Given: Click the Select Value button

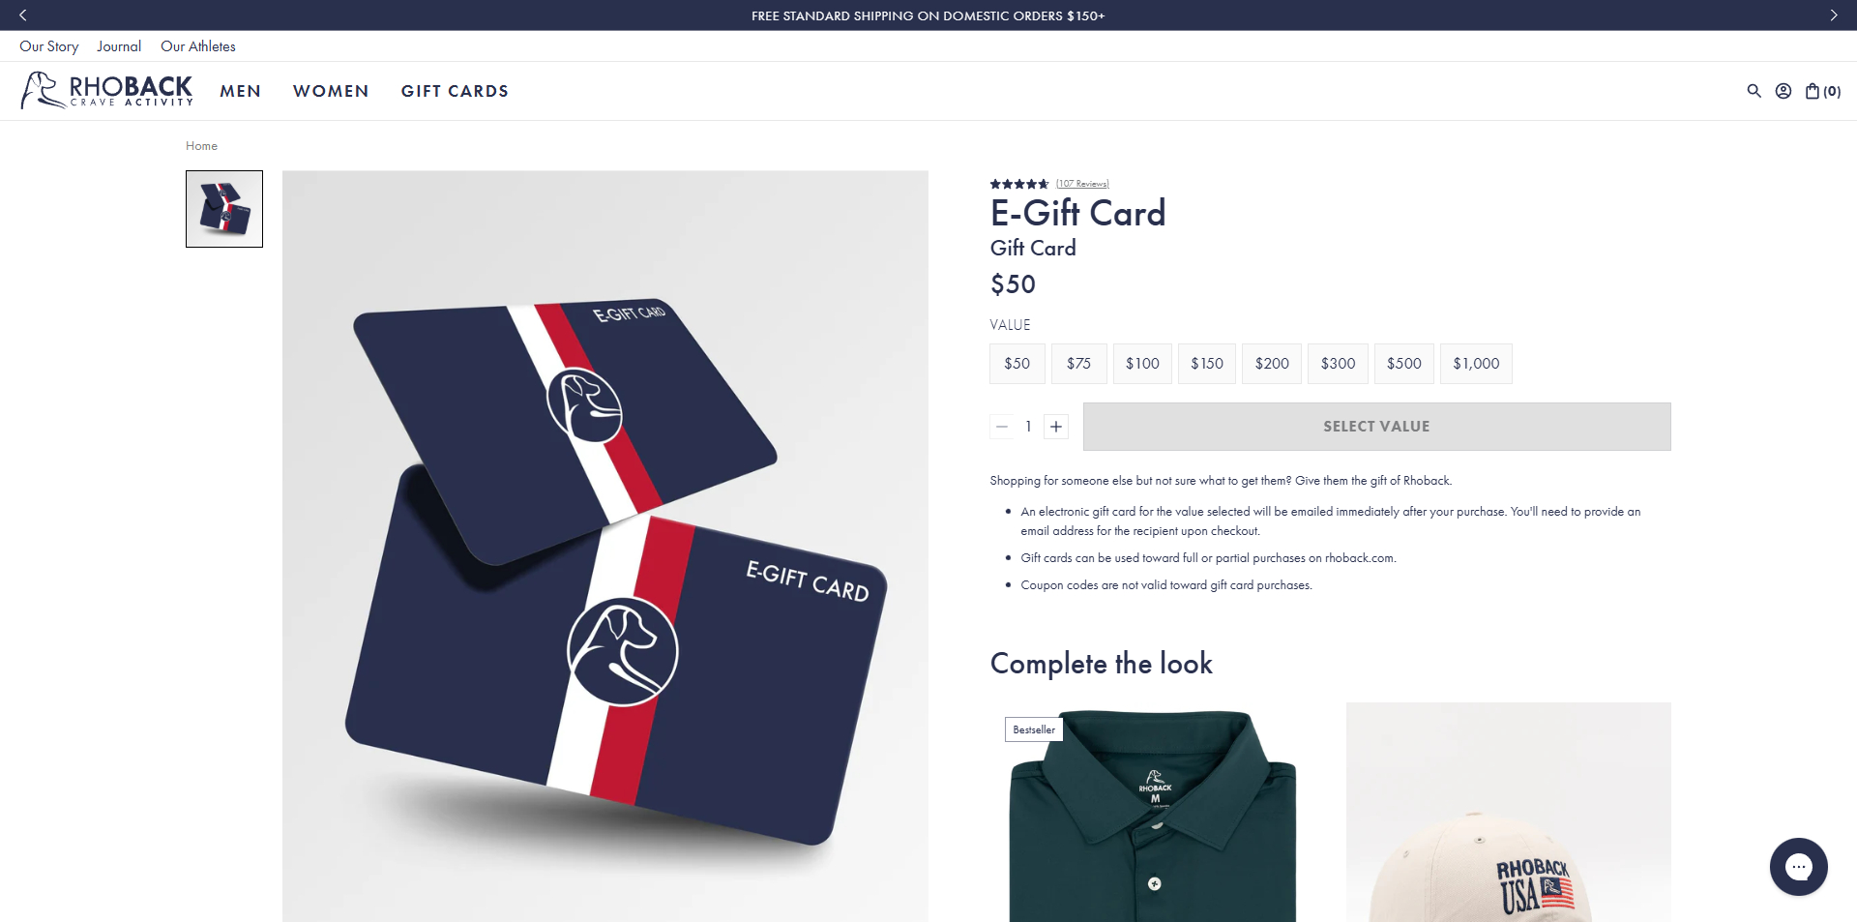Looking at the screenshot, I should [x=1376, y=427].
